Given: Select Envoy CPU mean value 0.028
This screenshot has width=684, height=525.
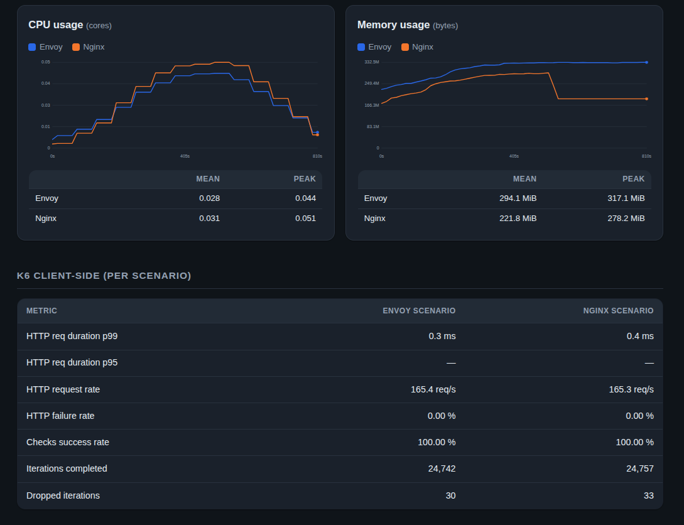Looking at the screenshot, I should 209,198.
